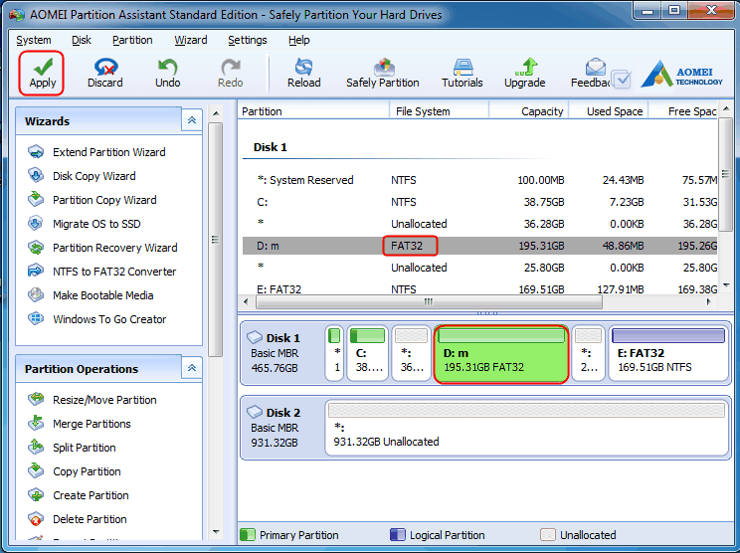Select D: m block in disk map
Screen dimensions: 740x553
pyautogui.click(x=500, y=353)
